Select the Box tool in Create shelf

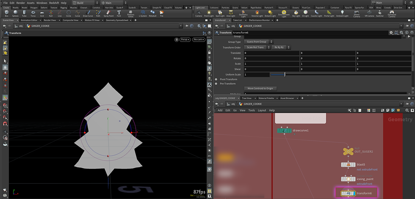7,14
